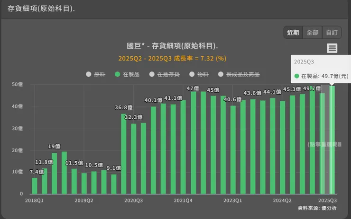Toggle the 物料 legend series

(x=199, y=74)
